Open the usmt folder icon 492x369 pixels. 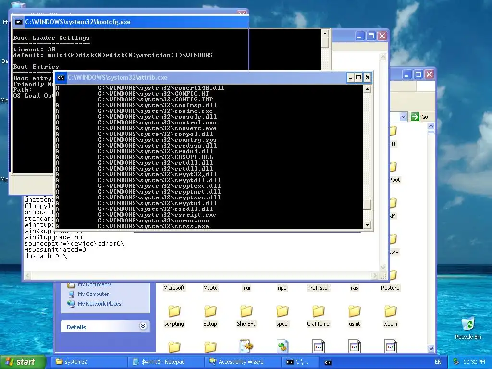(x=354, y=311)
